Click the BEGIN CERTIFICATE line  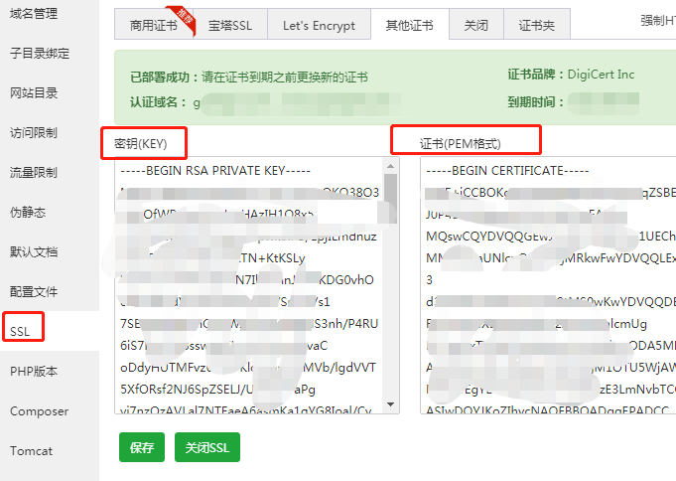[507, 171]
